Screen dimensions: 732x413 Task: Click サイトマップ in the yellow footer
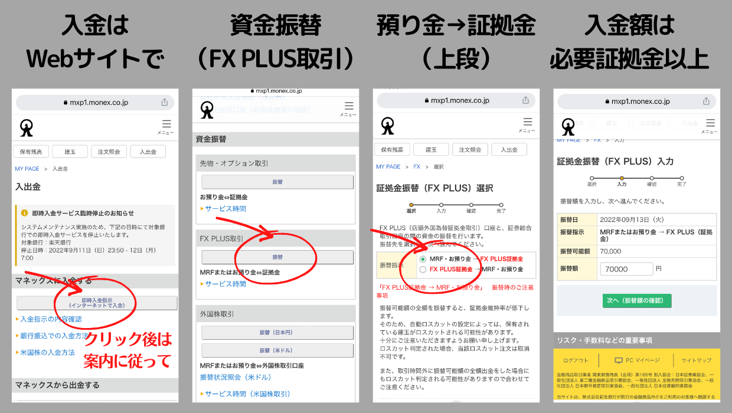tap(697, 360)
